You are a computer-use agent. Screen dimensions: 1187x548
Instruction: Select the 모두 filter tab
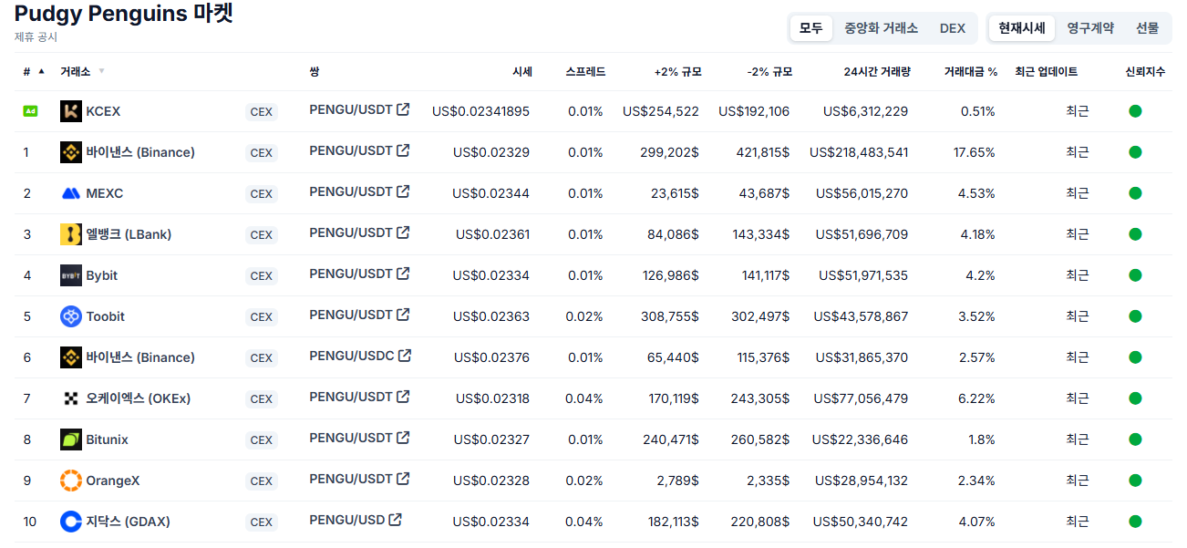pyautogui.click(x=811, y=28)
